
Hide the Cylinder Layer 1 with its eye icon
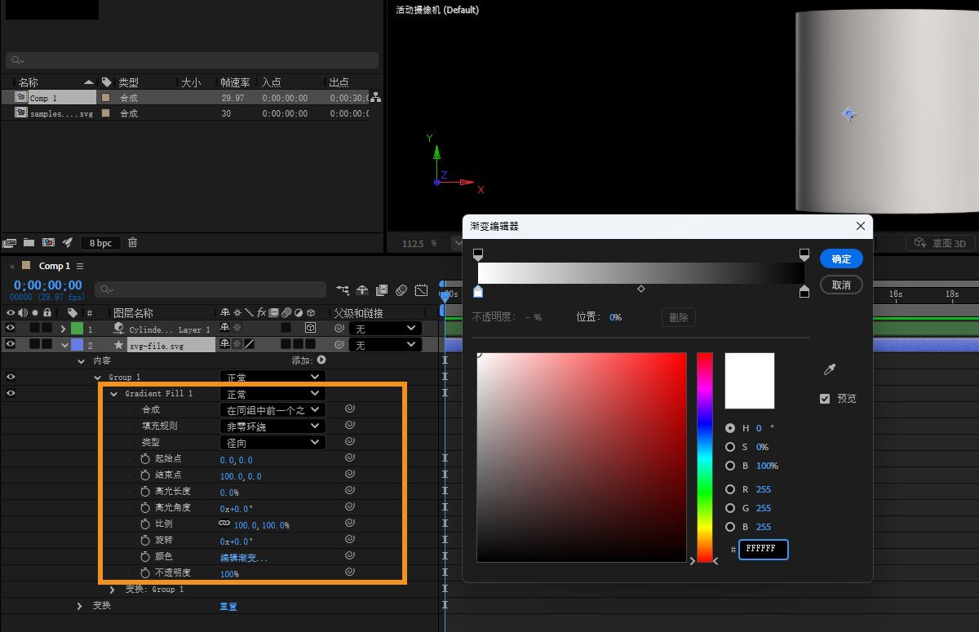pos(11,328)
